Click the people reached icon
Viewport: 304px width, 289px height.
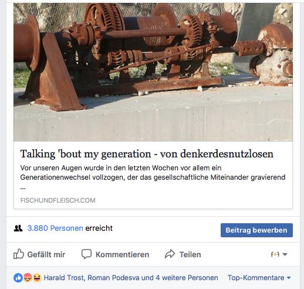18,228
